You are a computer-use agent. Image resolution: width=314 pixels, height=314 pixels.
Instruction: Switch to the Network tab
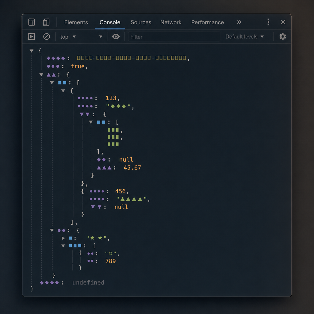tap(171, 22)
